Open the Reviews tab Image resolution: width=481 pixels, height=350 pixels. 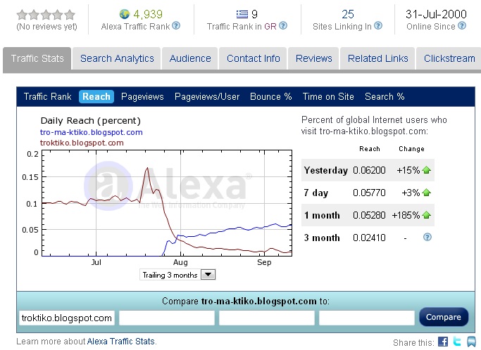pos(313,58)
